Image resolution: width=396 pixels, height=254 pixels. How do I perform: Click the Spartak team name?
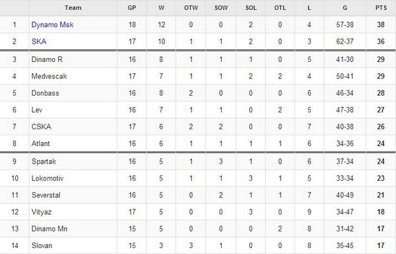click(x=44, y=162)
